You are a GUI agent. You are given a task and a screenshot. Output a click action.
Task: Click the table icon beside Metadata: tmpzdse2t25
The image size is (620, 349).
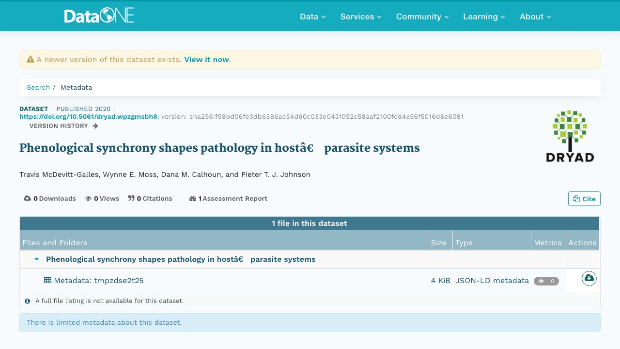47,280
